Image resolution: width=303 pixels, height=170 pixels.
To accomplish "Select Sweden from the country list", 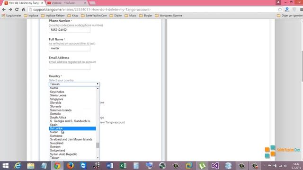I will pos(72,147).
